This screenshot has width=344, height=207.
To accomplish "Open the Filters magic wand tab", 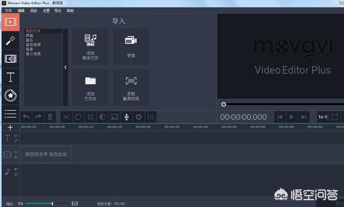I will (10, 41).
